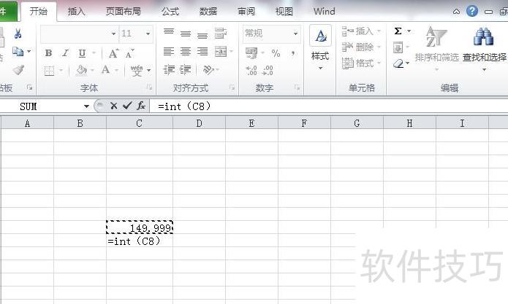The height and width of the screenshot is (304, 508).
Task: Switch to the 页面布局 tab
Action: coord(124,12)
